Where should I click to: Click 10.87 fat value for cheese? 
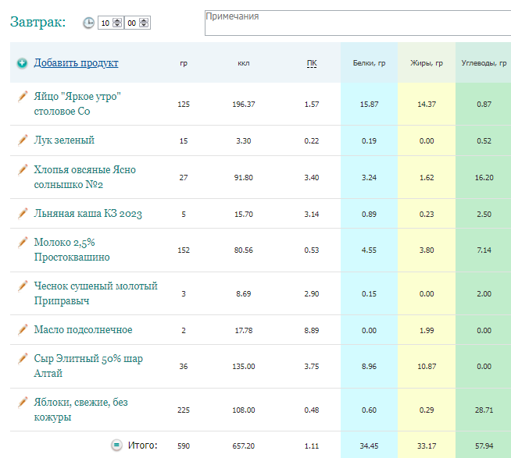(x=427, y=367)
